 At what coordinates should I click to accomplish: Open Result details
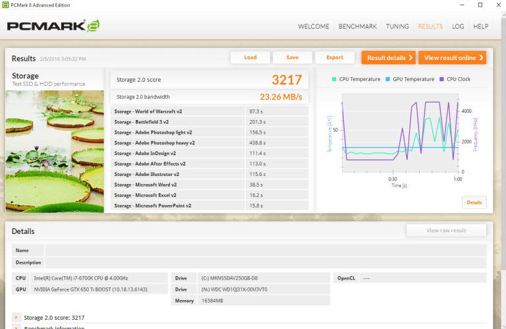(x=389, y=58)
